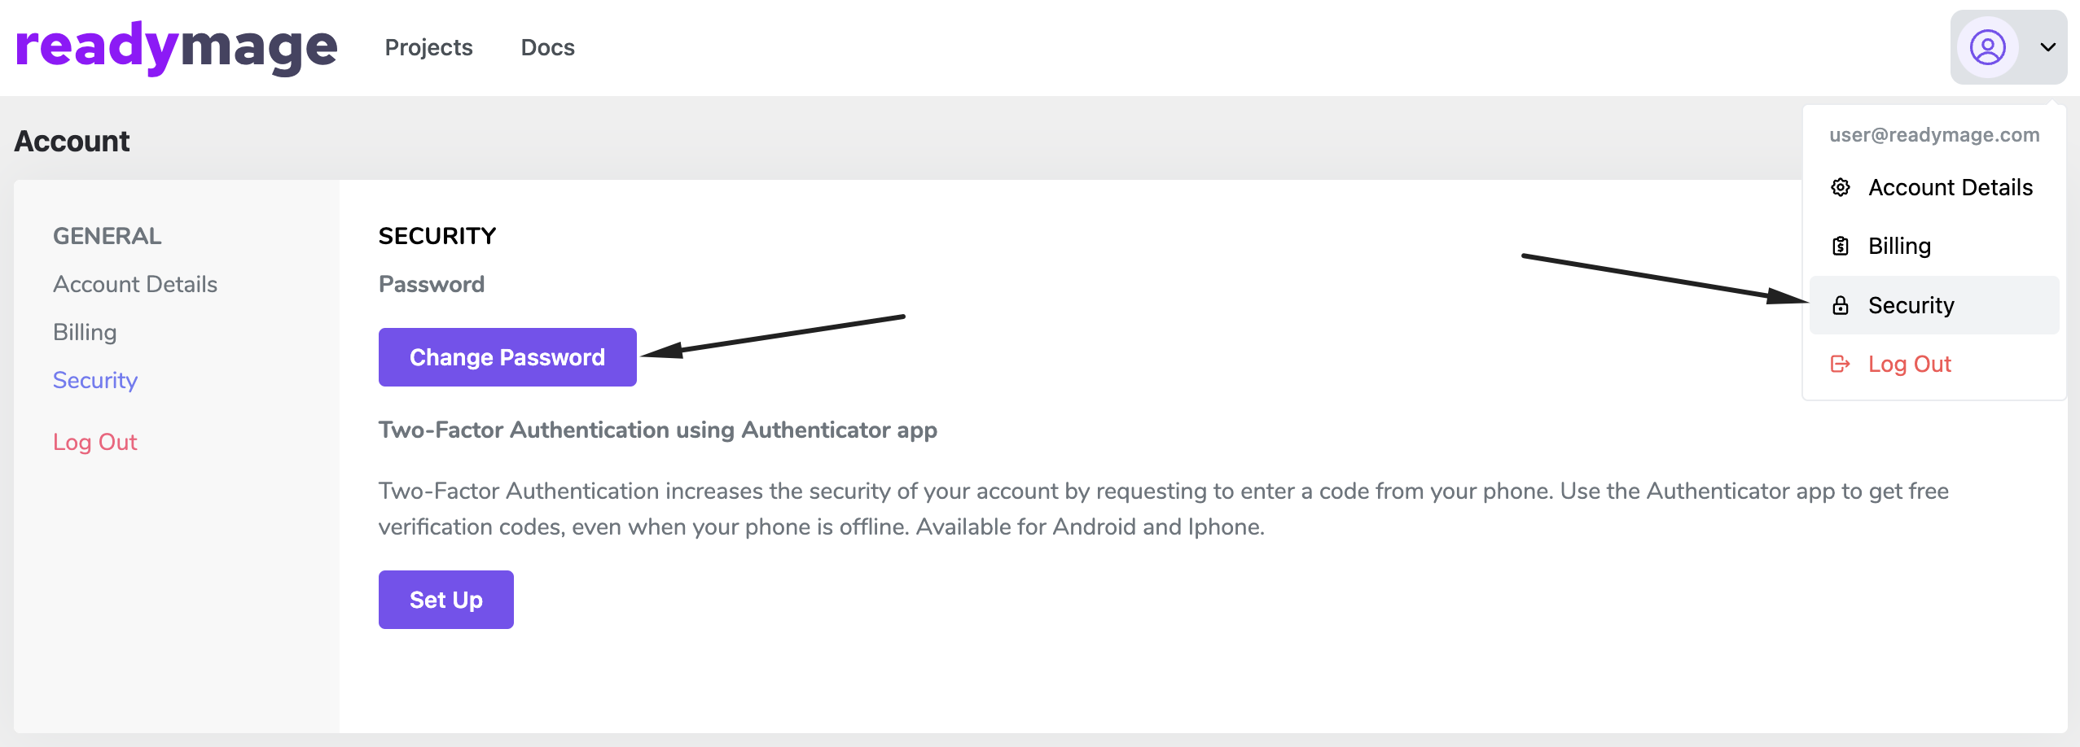Choose Billing from the dropdown menu
Image resolution: width=2080 pixels, height=747 pixels.
click(1899, 246)
